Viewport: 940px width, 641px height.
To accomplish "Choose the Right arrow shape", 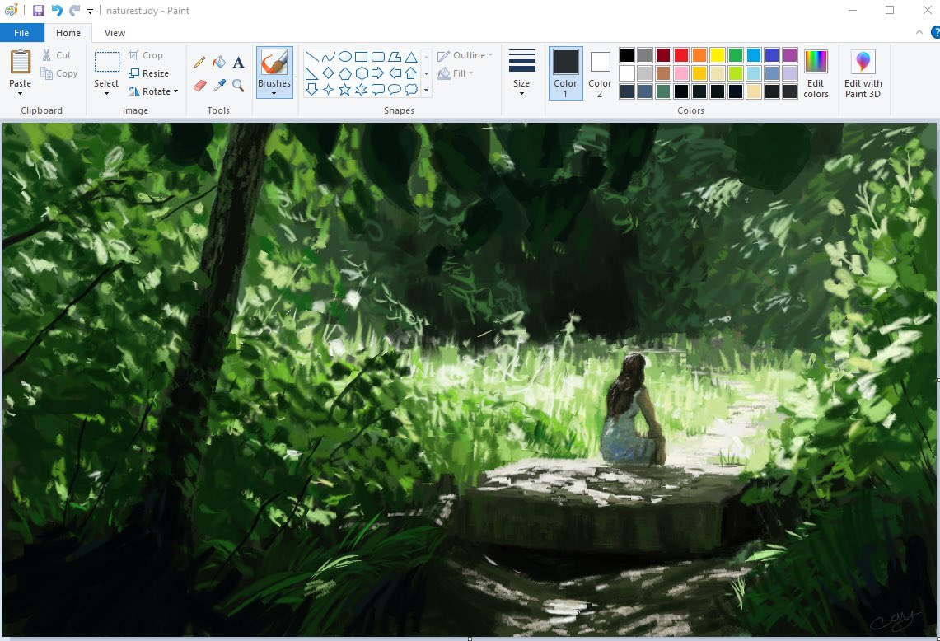I will [x=377, y=73].
